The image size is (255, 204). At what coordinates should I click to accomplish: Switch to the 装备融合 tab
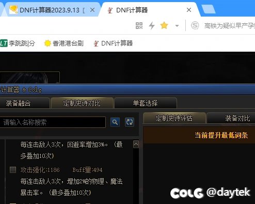[24, 103]
